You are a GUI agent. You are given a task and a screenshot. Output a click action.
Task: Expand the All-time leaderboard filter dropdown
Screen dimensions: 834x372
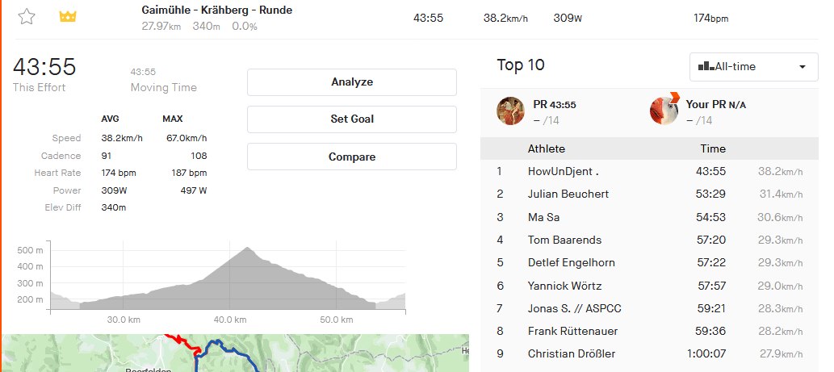[x=754, y=67]
